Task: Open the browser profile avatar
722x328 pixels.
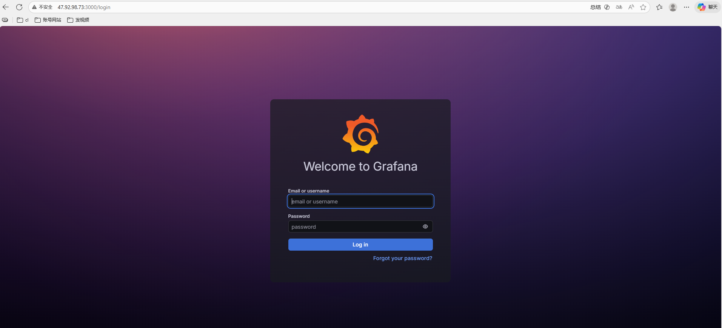Action: click(x=673, y=7)
